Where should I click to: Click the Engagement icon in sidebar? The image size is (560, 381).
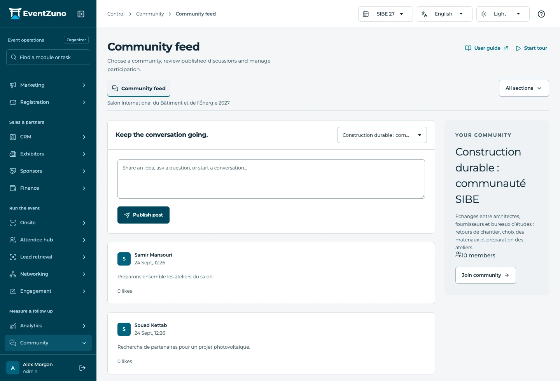[x=13, y=291]
